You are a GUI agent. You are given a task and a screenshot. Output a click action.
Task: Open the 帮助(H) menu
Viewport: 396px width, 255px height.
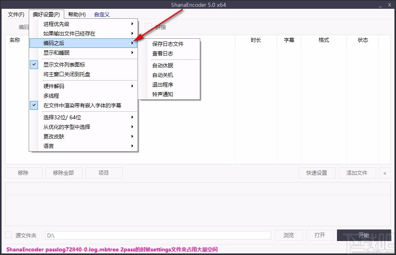click(77, 14)
